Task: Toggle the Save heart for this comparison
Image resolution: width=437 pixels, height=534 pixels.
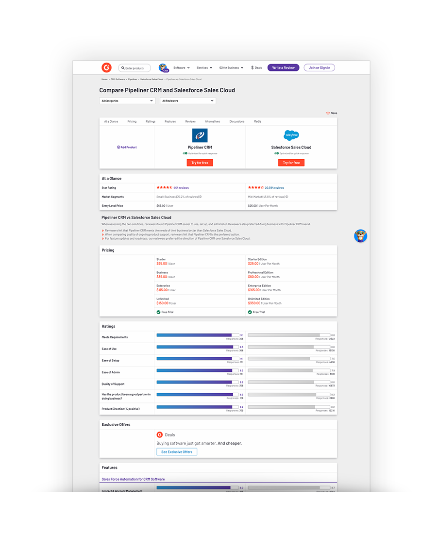Action: coord(328,113)
